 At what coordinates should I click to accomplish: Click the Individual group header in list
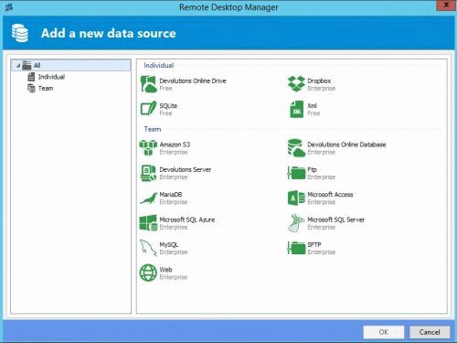(x=159, y=65)
